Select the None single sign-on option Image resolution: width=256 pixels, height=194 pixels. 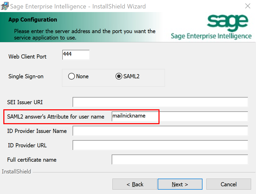point(72,76)
